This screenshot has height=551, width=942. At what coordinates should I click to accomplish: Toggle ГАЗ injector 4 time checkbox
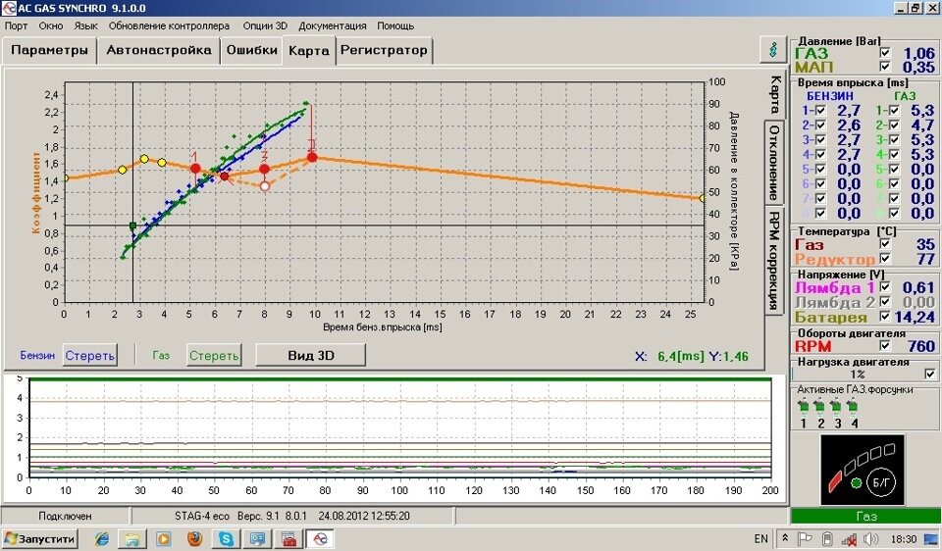(895, 155)
